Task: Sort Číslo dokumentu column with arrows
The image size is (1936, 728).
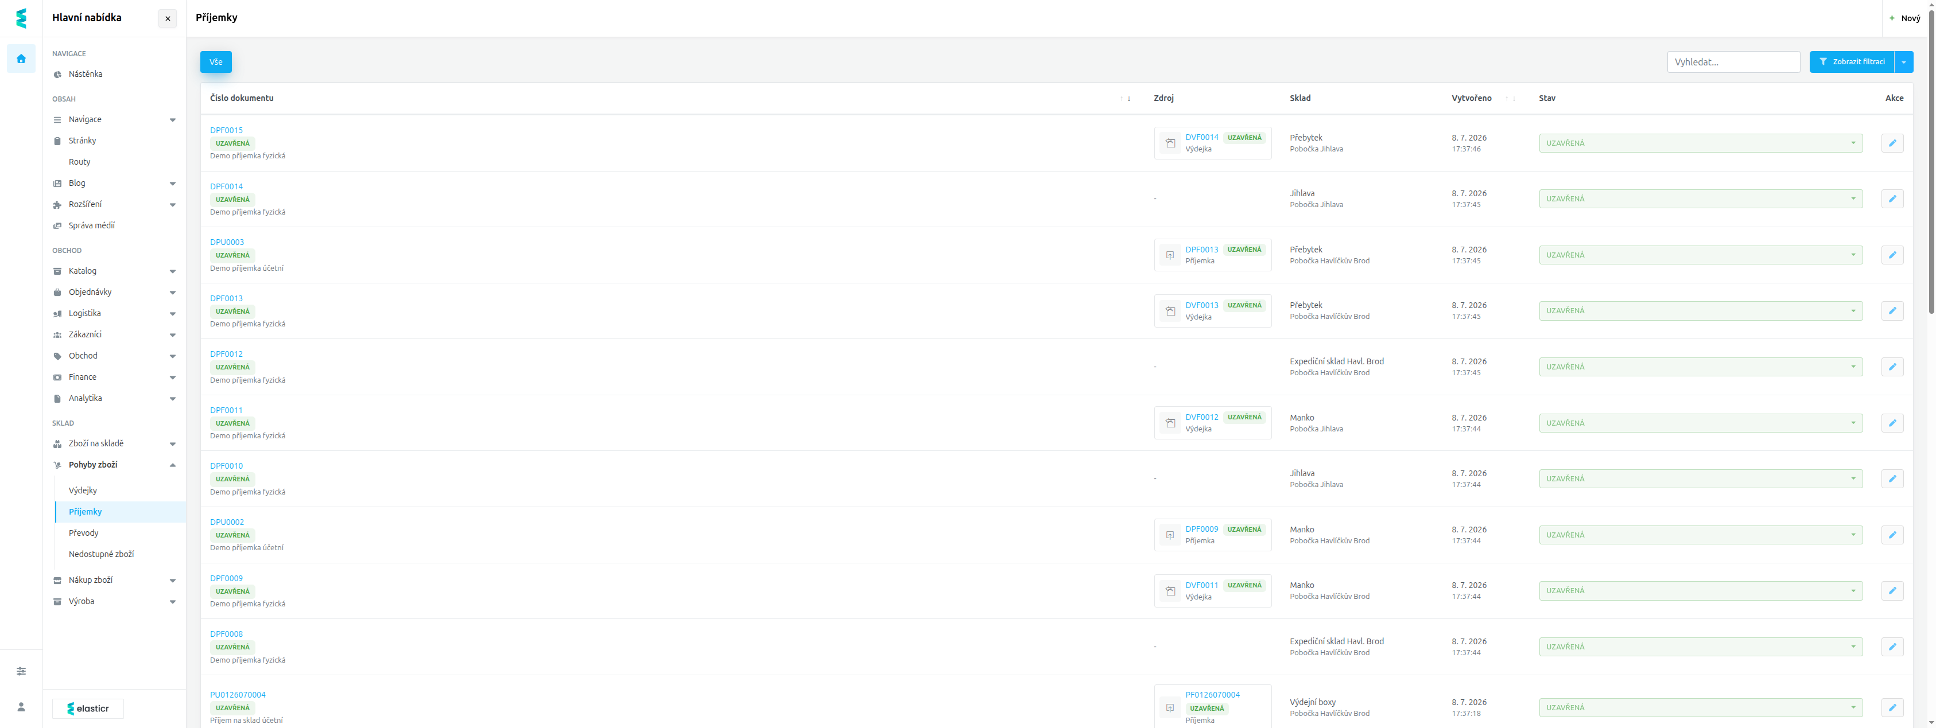Action: (x=1125, y=99)
